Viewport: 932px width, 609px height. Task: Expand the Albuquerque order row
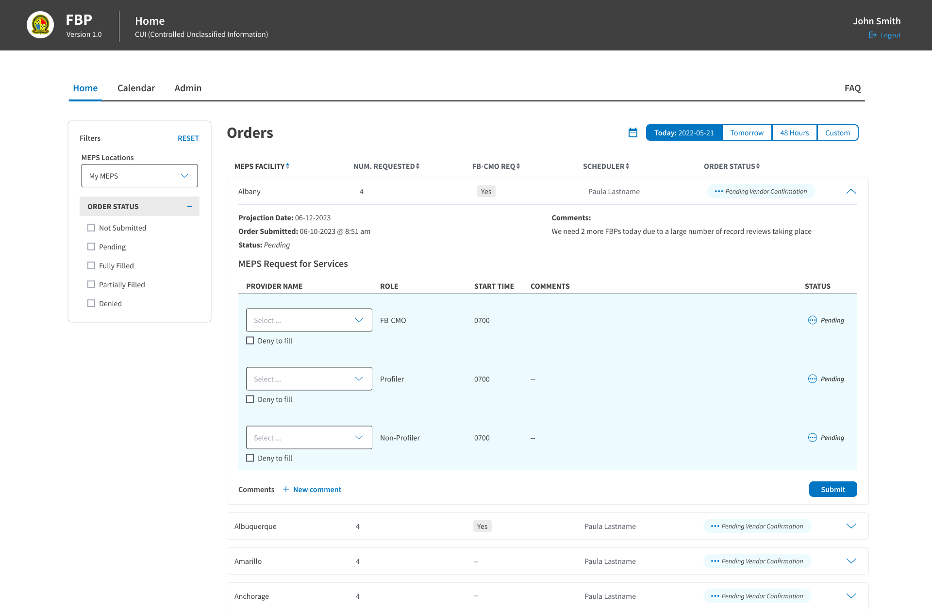coord(851,526)
